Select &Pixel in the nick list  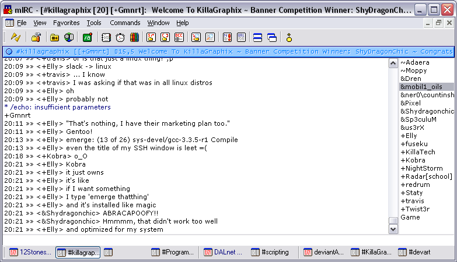(410, 103)
